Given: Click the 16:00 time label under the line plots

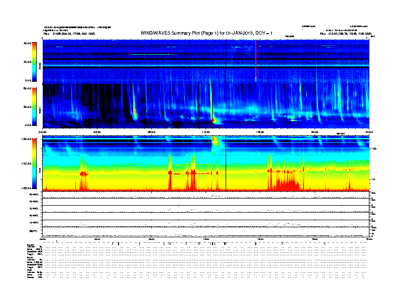Looking at the screenshot, I should point(260,239).
